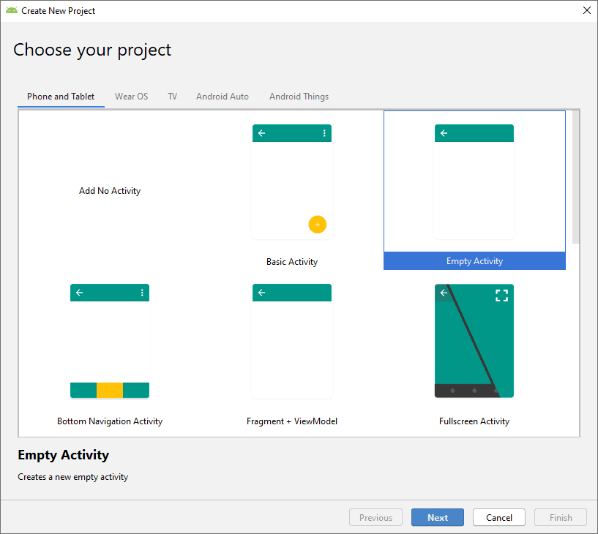
Task: Select the Add No Activity option
Action: tap(110, 191)
